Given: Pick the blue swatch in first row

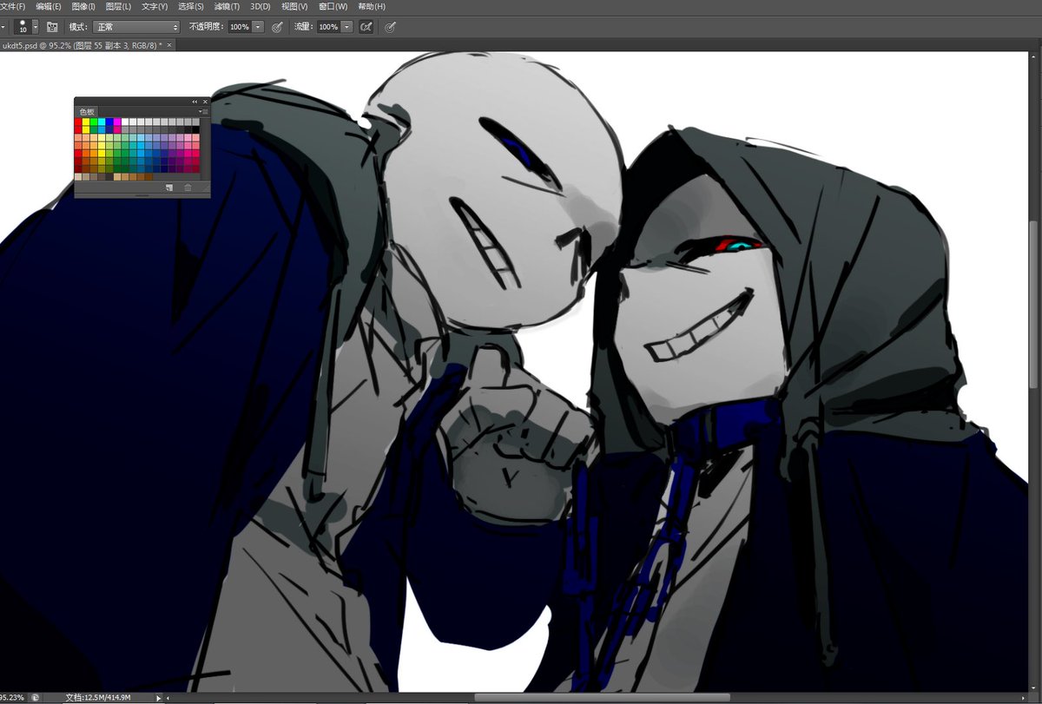Looking at the screenshot, I should point(109,122).
